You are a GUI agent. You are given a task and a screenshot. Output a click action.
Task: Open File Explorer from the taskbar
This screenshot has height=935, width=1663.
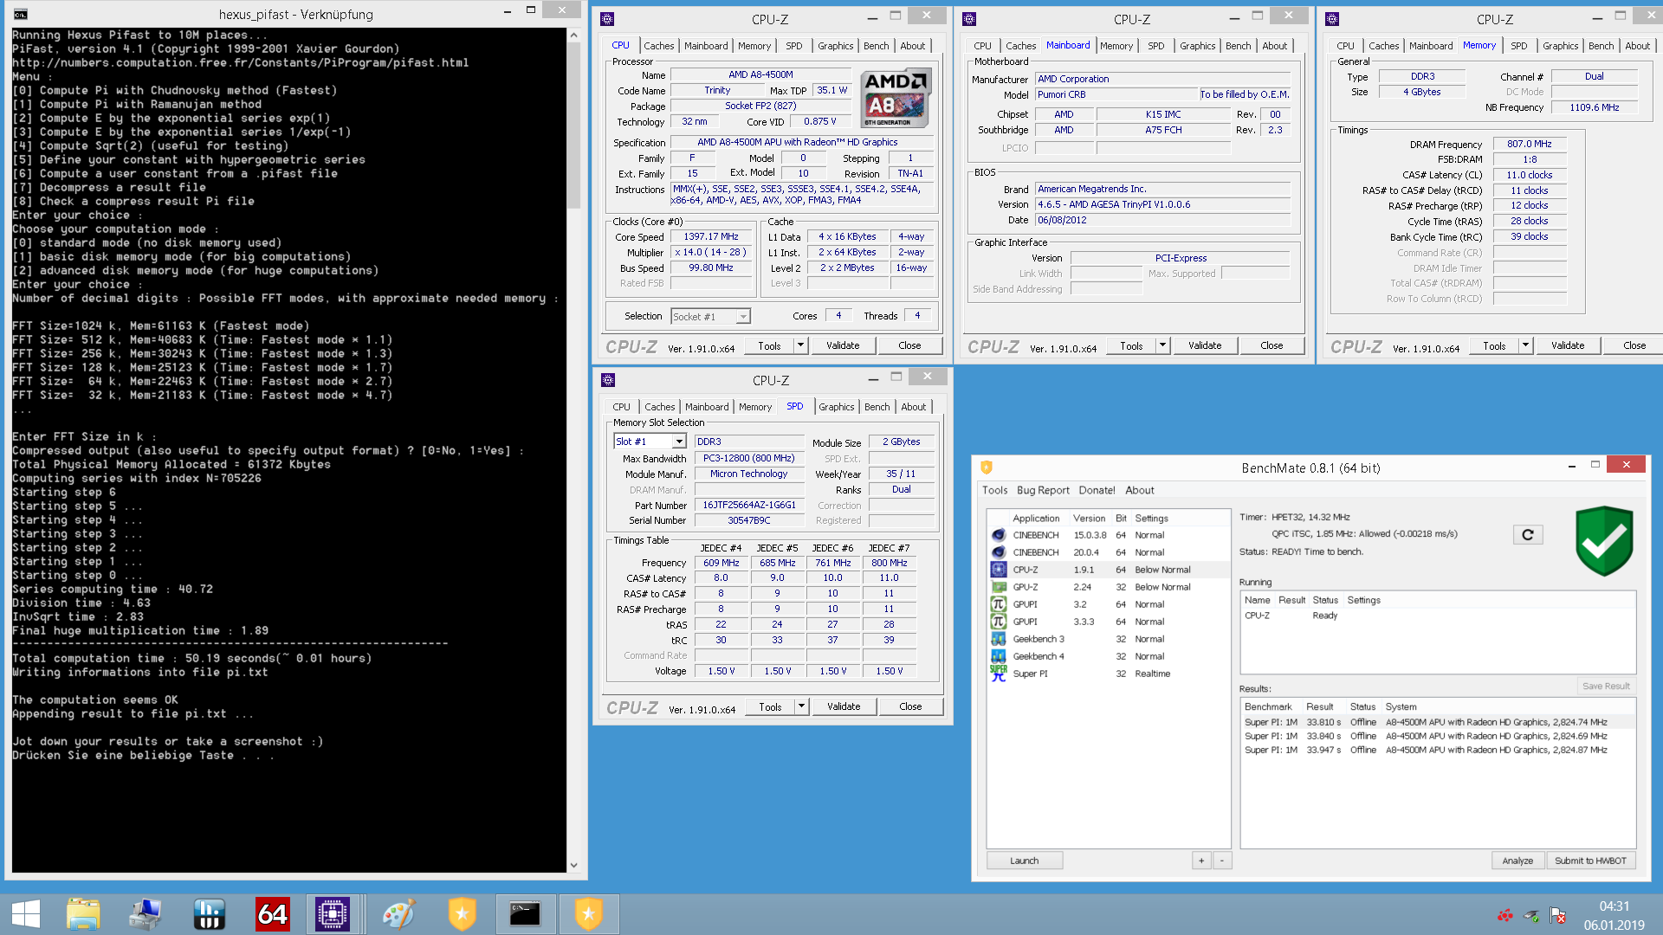[x=83, y=914]
